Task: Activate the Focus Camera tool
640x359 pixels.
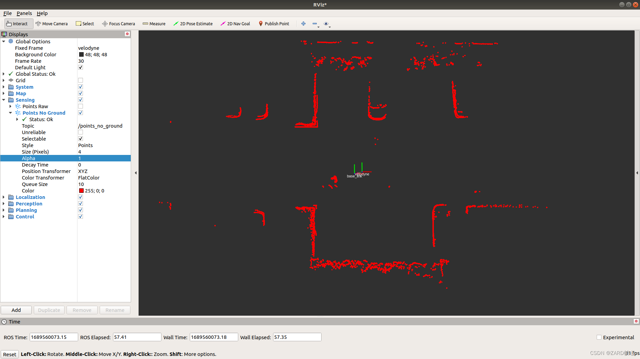Action: [x=118, y=24]
